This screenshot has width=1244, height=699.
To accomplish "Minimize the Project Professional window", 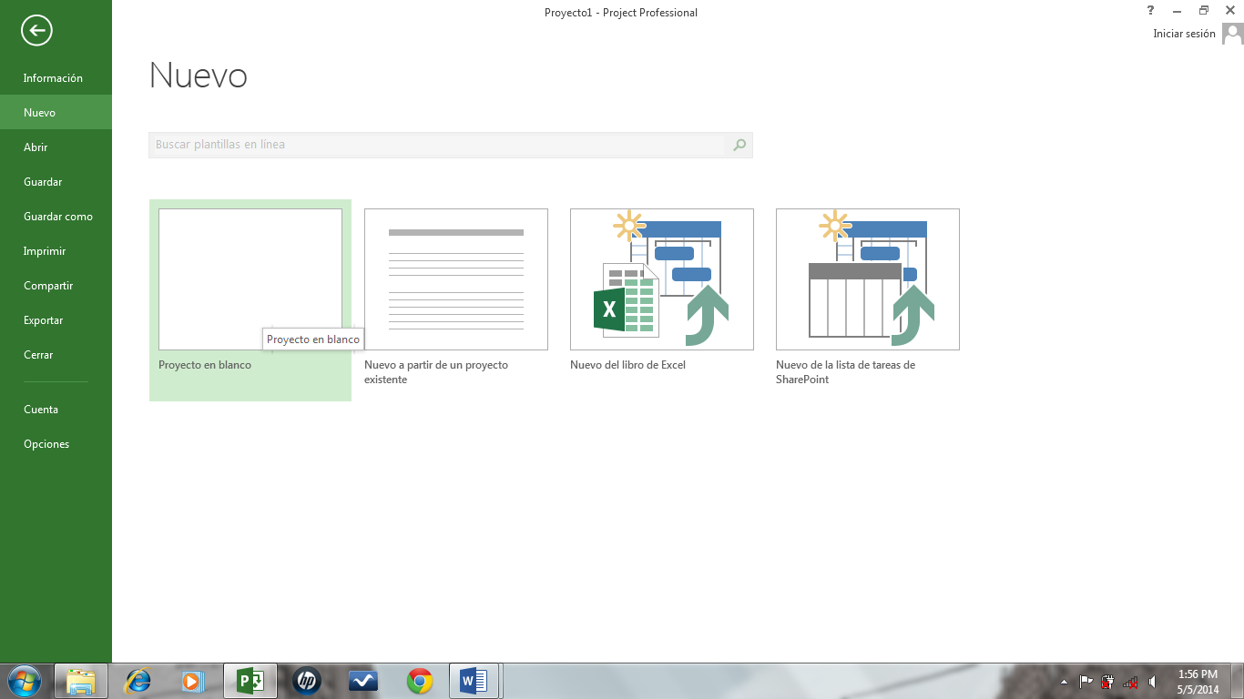I will pyautogui.click(x=1178, y=10).
